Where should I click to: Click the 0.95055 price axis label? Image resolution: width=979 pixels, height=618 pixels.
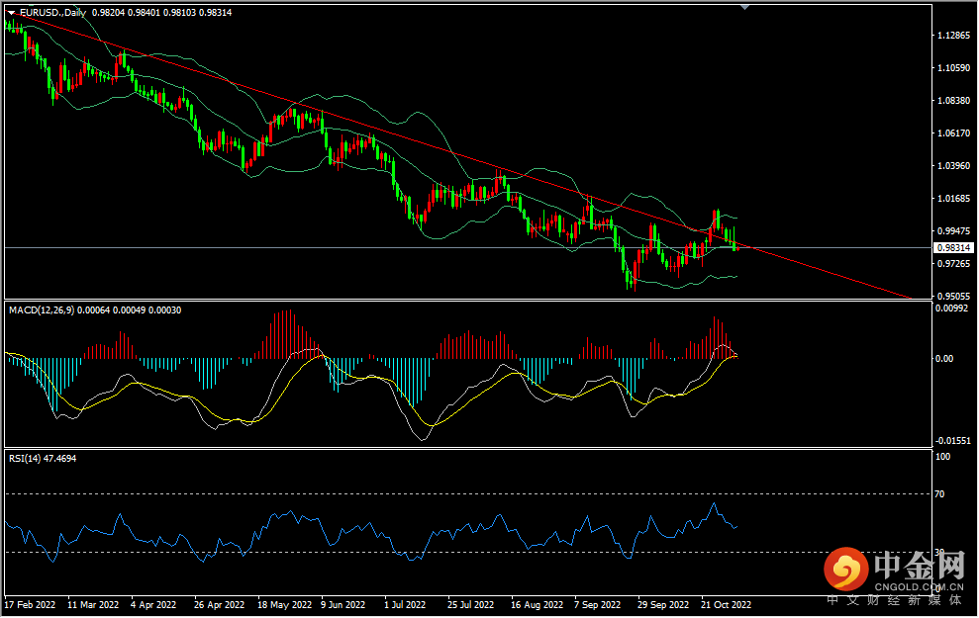[952, 297]
